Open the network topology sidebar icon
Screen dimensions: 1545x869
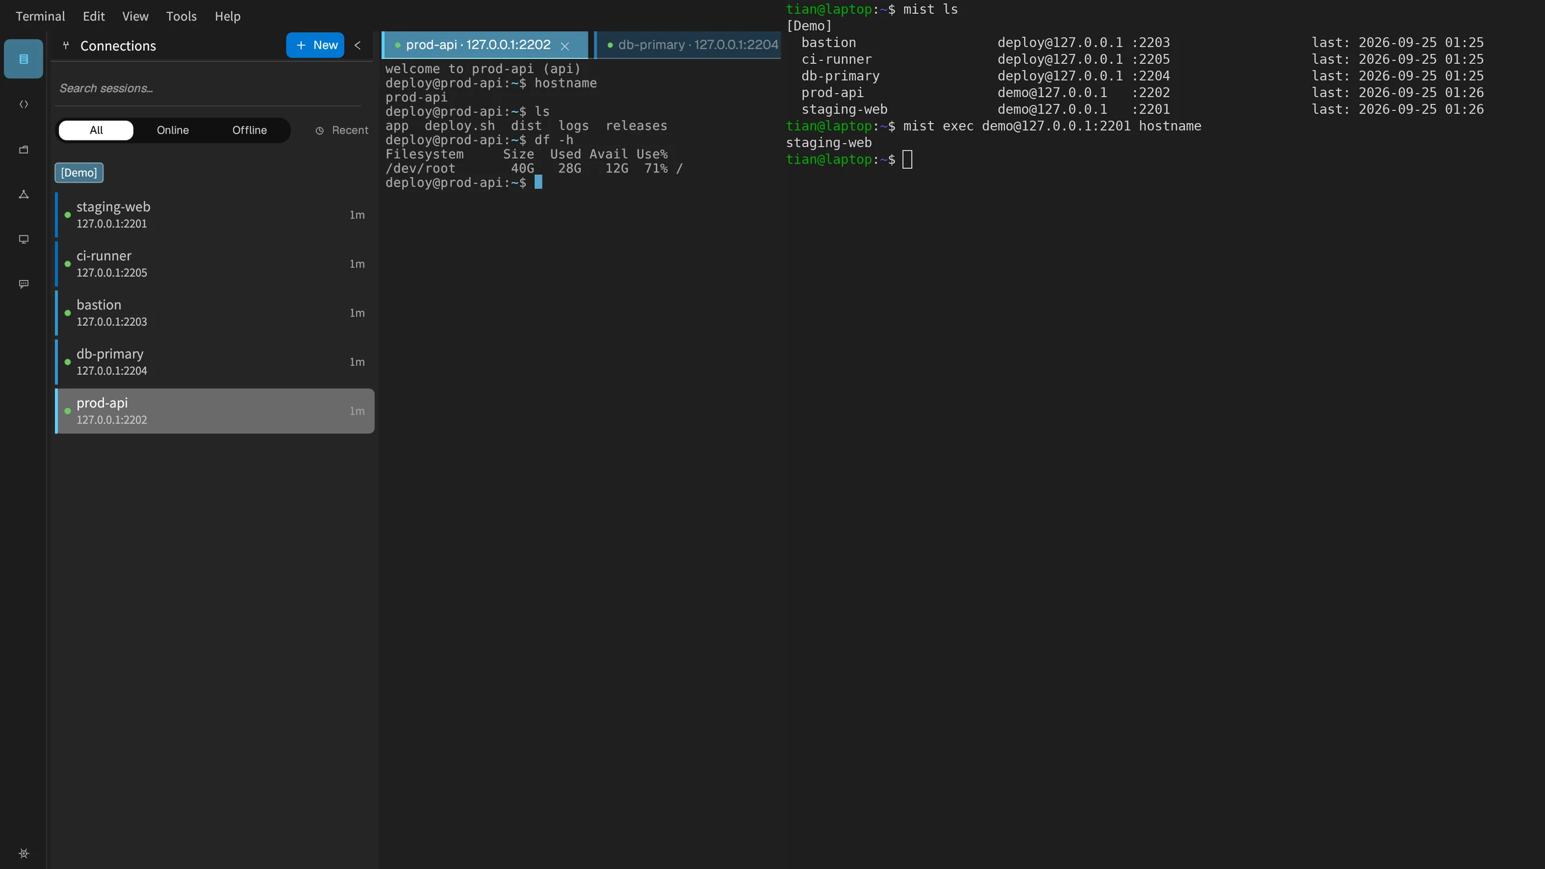(24, 194)
